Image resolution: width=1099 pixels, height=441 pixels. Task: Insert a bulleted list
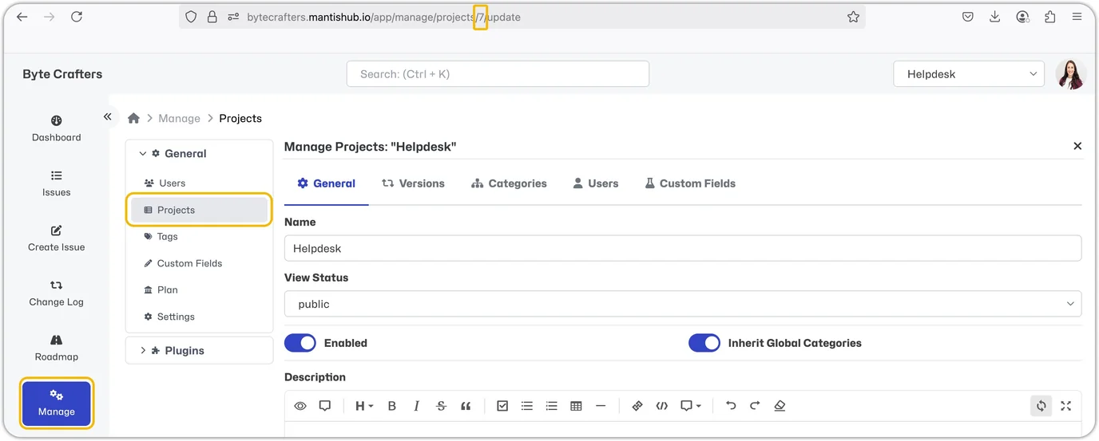pos(527,406)
